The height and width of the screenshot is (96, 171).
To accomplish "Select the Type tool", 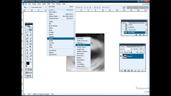I will pos(30,50).
